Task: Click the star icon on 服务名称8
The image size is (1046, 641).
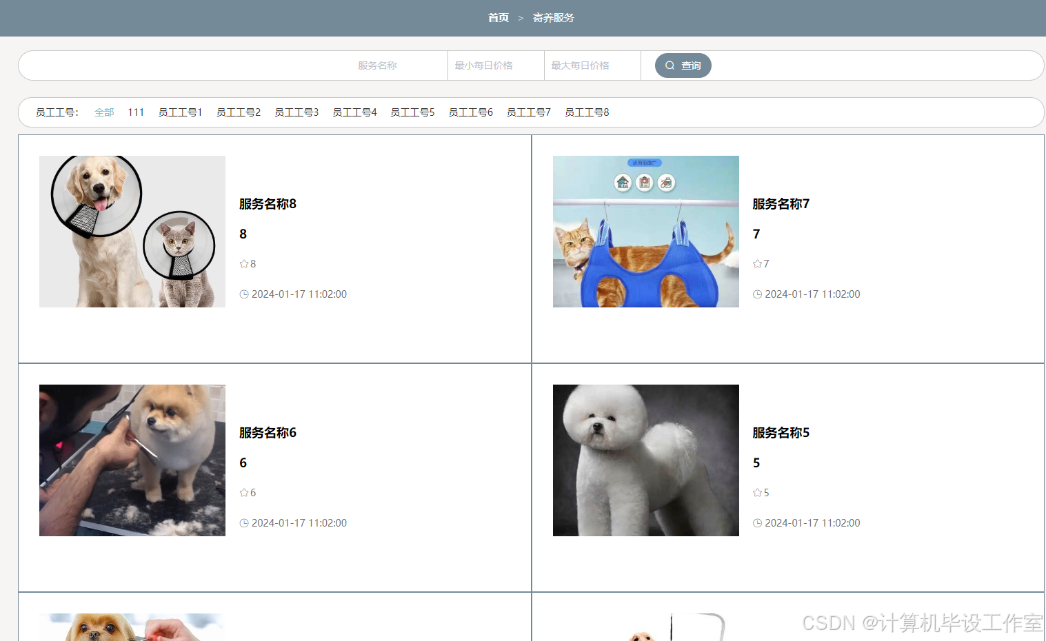Action: pos(244,264)
